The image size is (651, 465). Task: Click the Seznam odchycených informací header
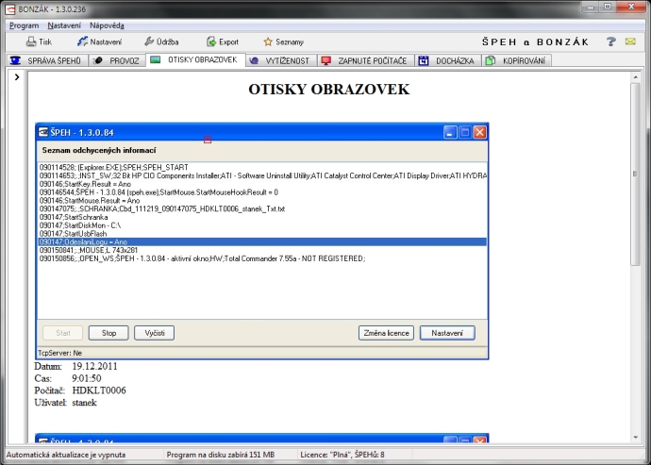pos(99,150)
